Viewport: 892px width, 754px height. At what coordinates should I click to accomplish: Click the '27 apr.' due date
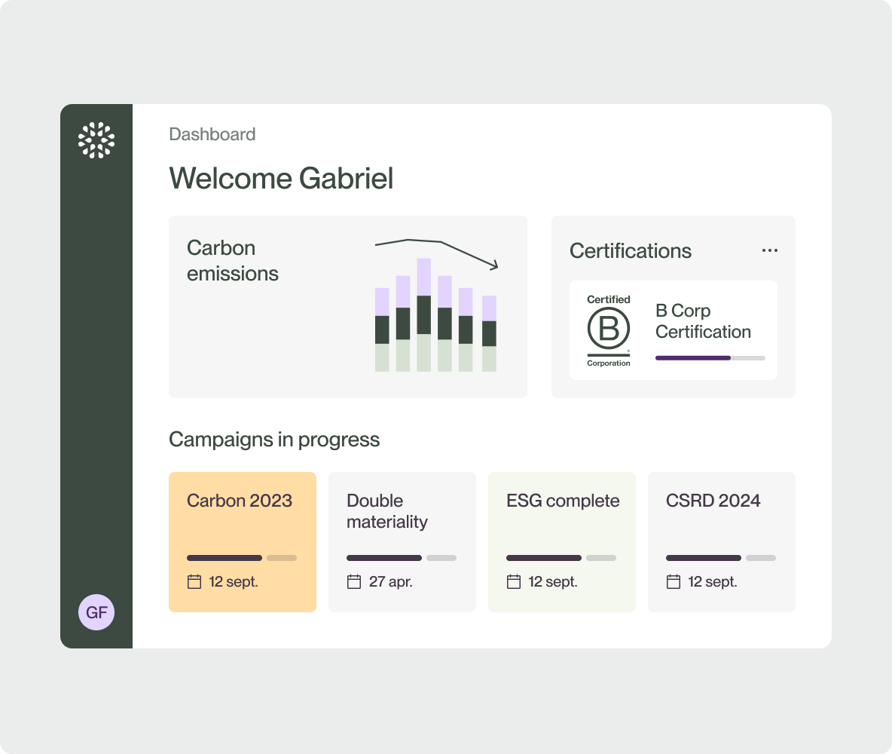click(390, 581)
